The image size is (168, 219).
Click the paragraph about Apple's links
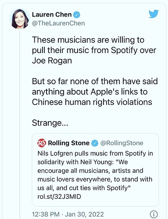pos(95,92)
